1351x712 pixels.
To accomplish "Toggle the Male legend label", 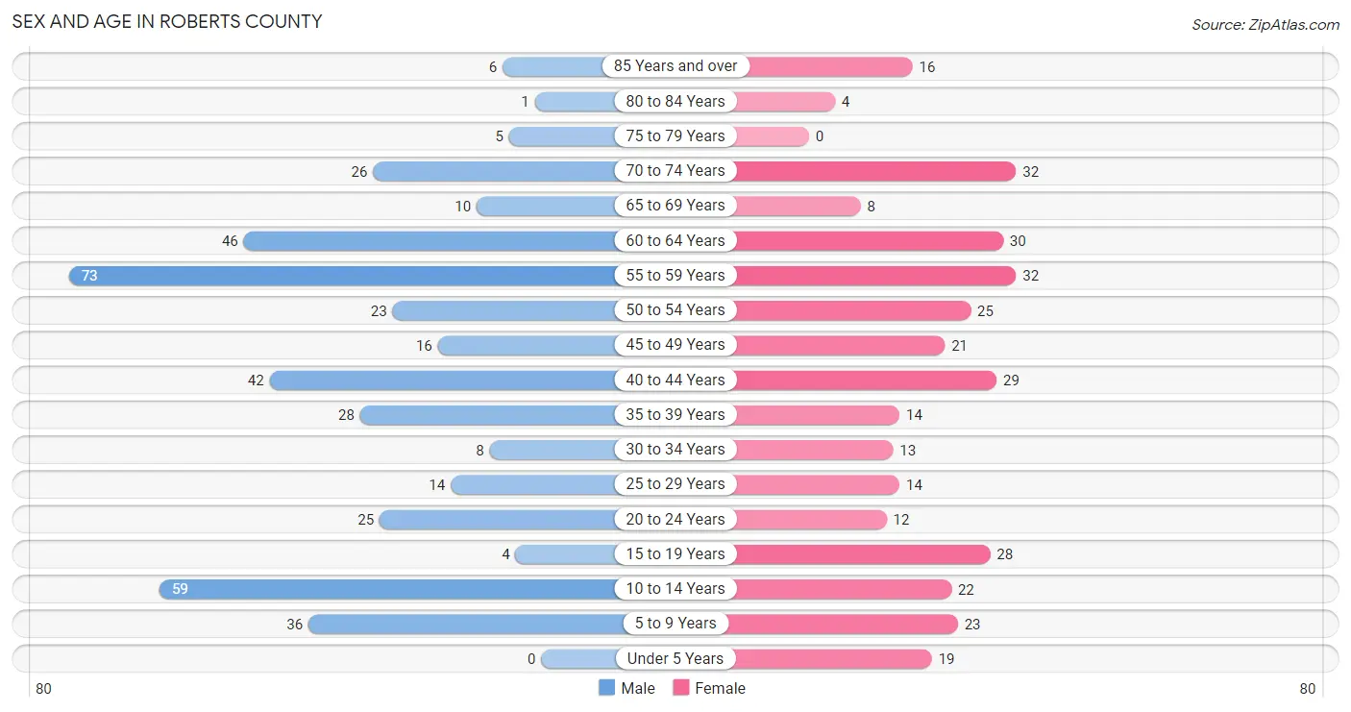I will click(638, 688).
